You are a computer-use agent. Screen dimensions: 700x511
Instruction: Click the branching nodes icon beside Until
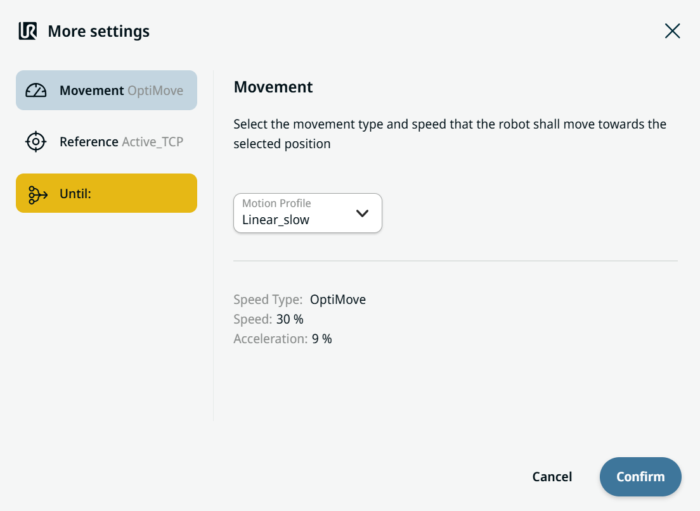coord(37,195)
